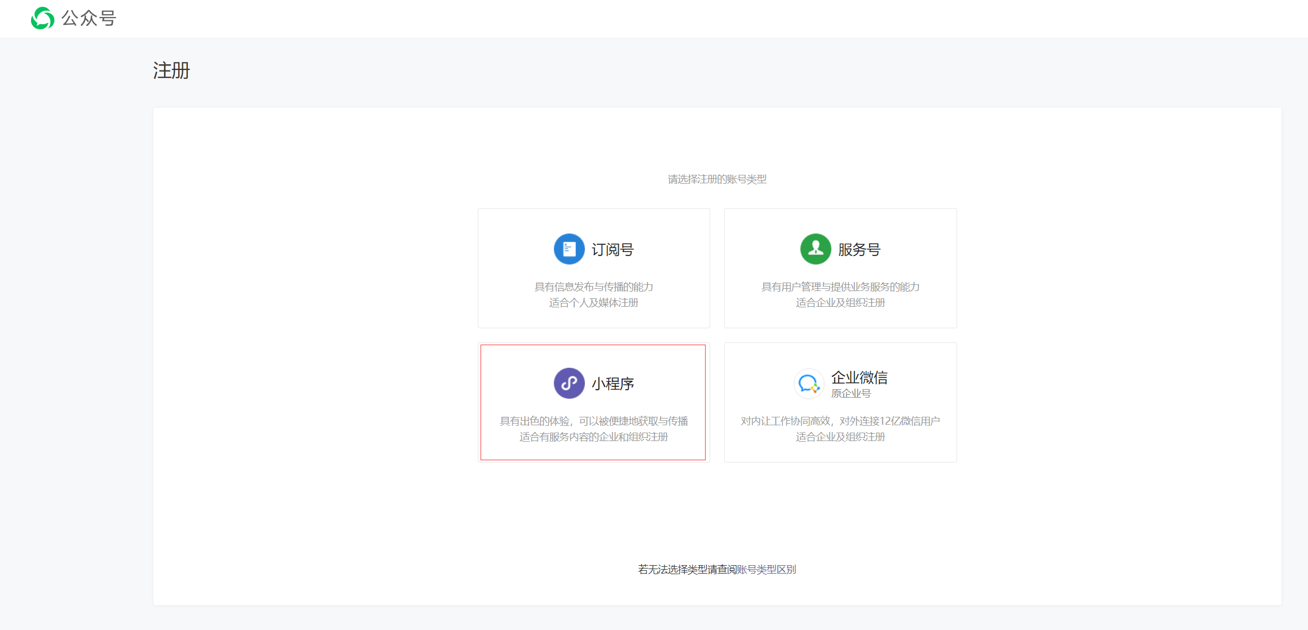Screen dimensions: 1308x630
Task: Open the 账号类型区别 link
Action: [766, 570]
